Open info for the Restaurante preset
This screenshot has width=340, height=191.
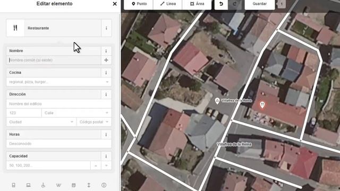[106, 28]
